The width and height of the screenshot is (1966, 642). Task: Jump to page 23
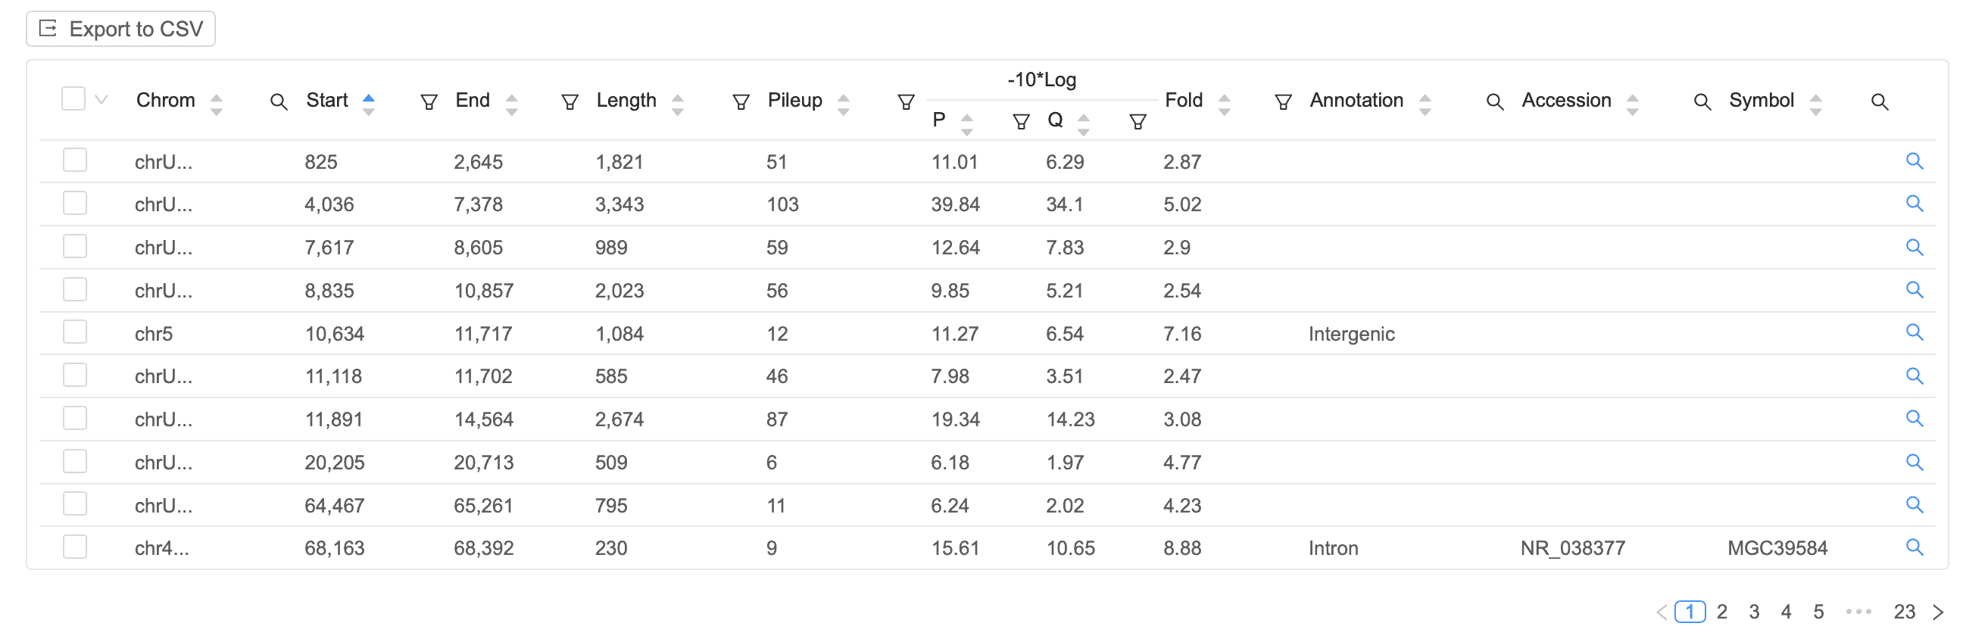point(1904,612)
